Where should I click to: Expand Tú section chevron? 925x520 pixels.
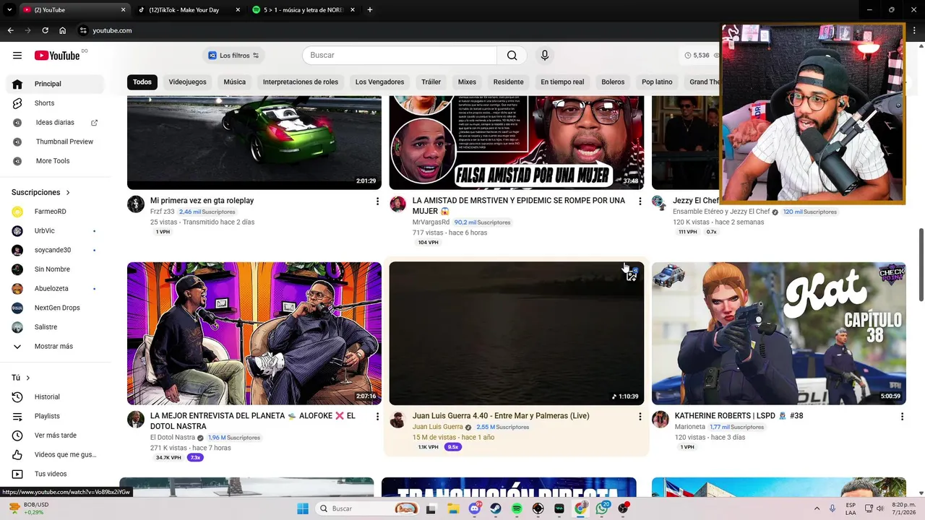pos(28,378)
